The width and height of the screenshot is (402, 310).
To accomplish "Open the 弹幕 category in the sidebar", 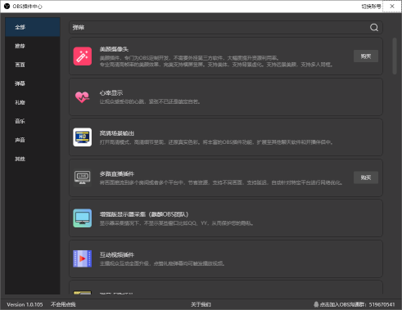I will [x=33, y=83].
